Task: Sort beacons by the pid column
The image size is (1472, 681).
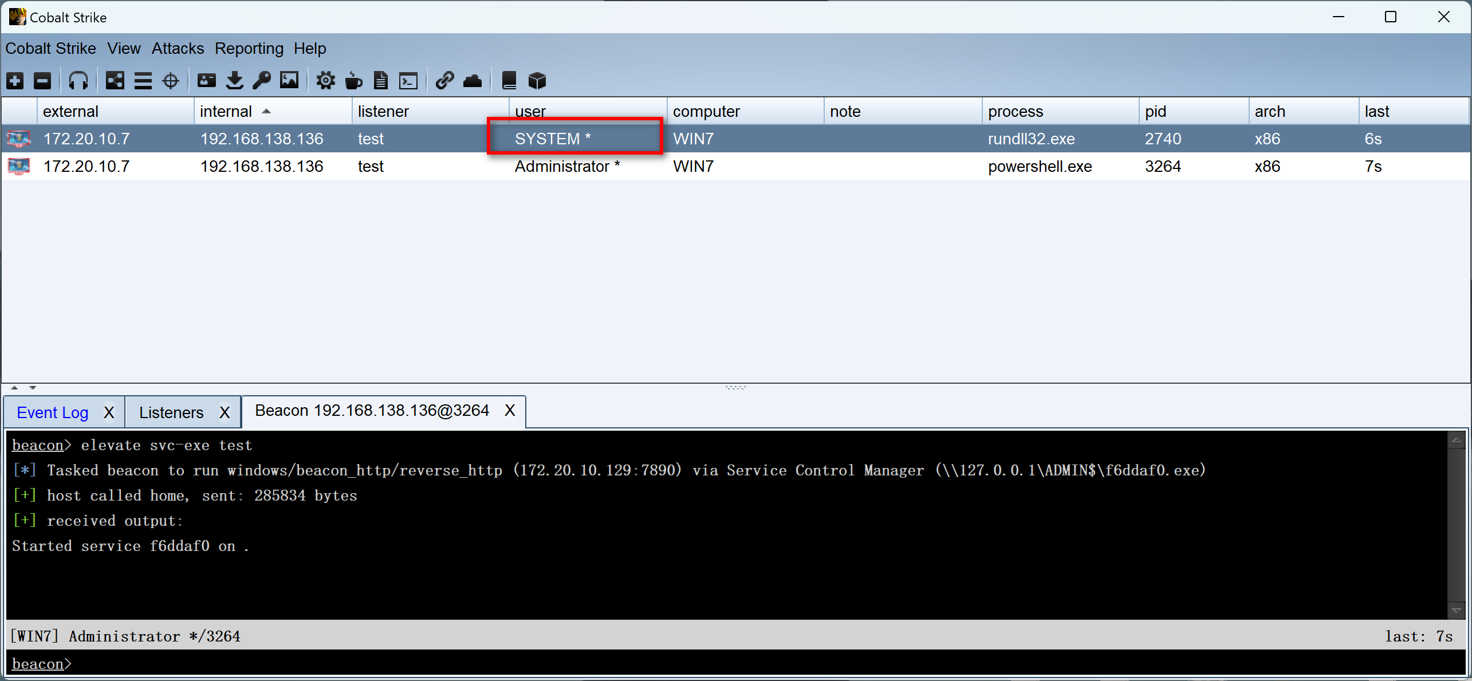Action: [x=1155, y=111]
